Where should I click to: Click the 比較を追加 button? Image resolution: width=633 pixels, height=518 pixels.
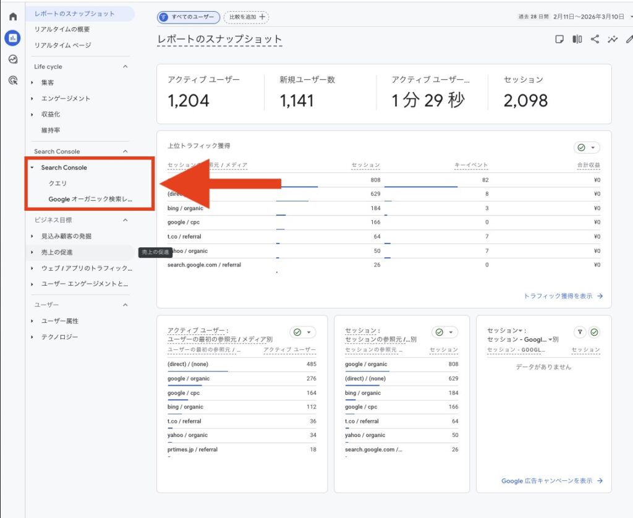tap(246, 17)
